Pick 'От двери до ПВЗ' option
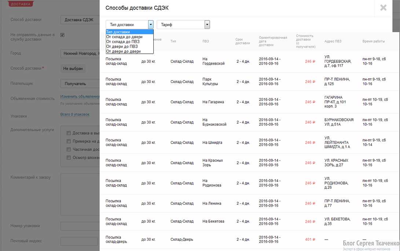 pyautogui.click(x=122, y=46)
